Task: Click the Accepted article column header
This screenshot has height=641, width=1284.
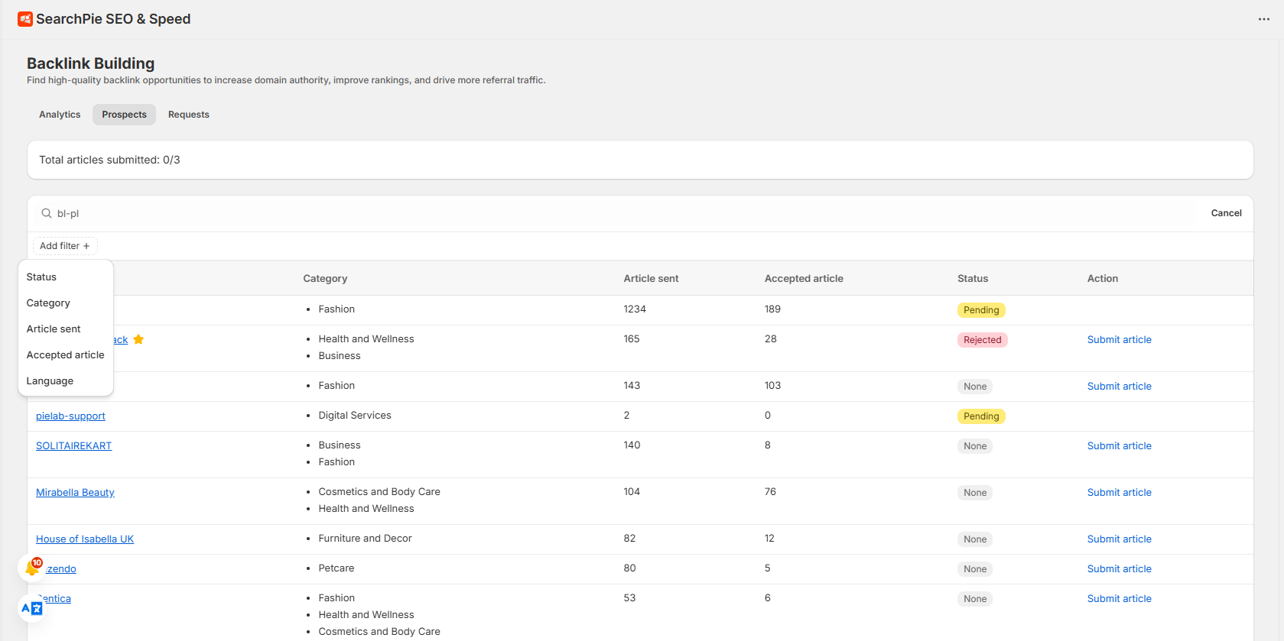Action: (804, 279)
